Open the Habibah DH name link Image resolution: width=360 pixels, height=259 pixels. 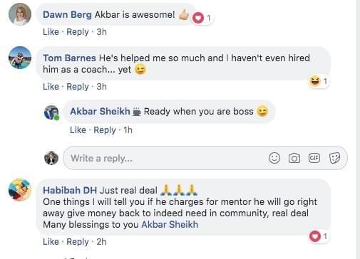pyautogui.click(x=70, y=190)
